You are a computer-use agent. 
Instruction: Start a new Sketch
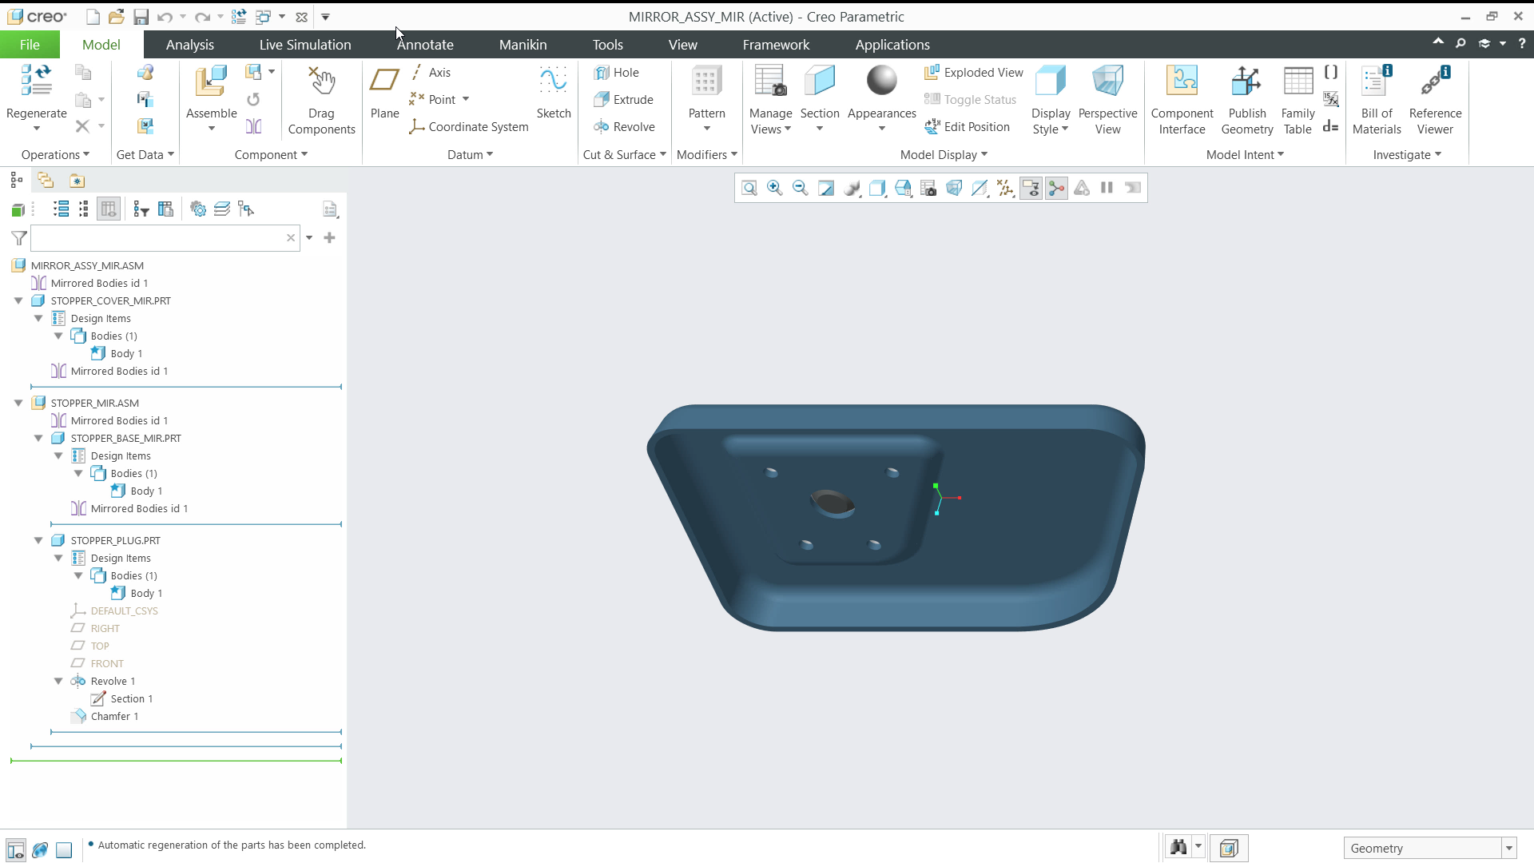coord(553,93)
